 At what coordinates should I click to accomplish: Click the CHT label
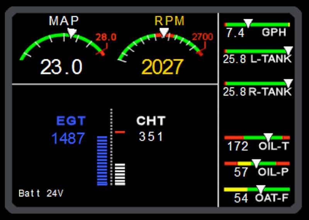(x=151, y=121)
